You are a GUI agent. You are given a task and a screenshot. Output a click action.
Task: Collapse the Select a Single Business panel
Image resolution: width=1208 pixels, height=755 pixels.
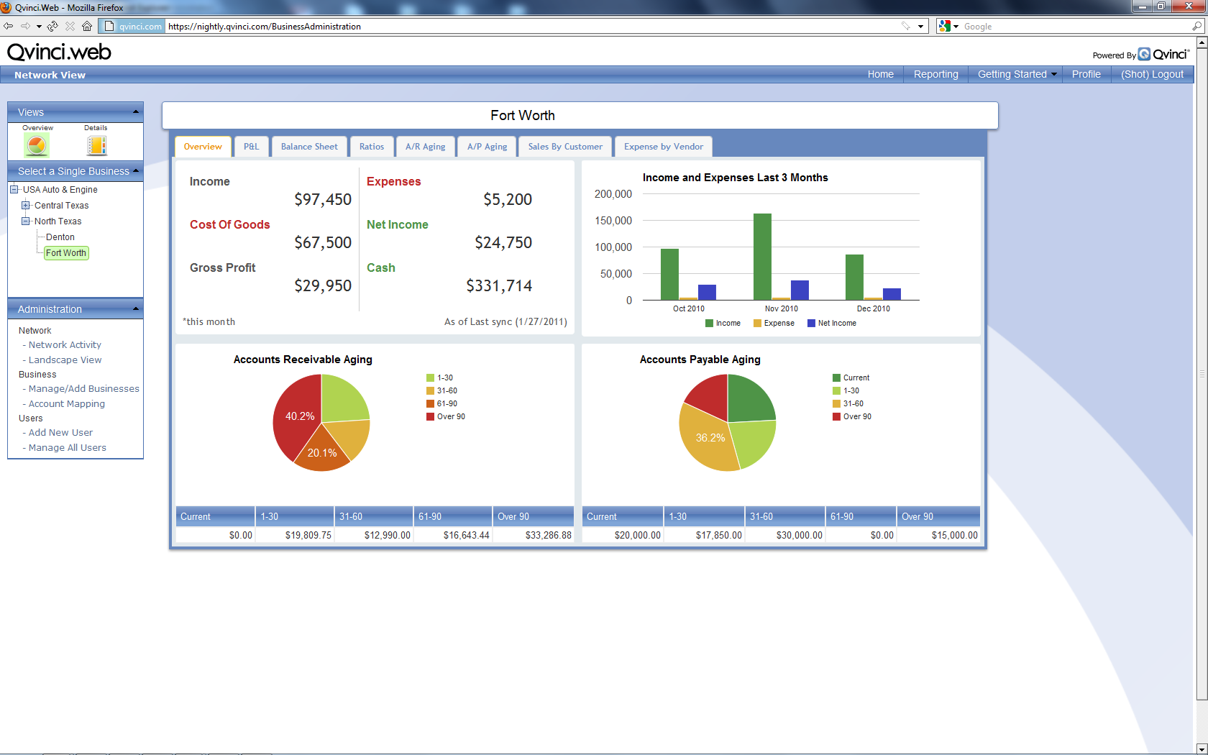tap(136, 170)
